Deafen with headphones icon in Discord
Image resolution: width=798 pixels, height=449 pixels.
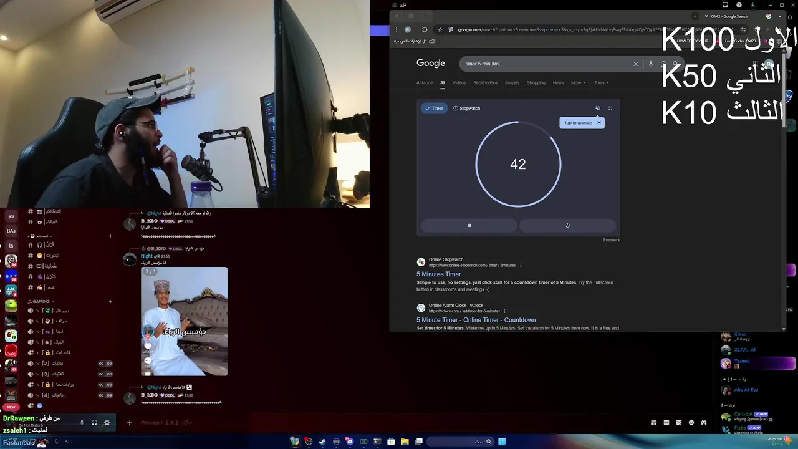coord(94,422)
